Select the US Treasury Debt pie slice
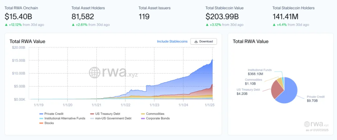 [277, 89]
